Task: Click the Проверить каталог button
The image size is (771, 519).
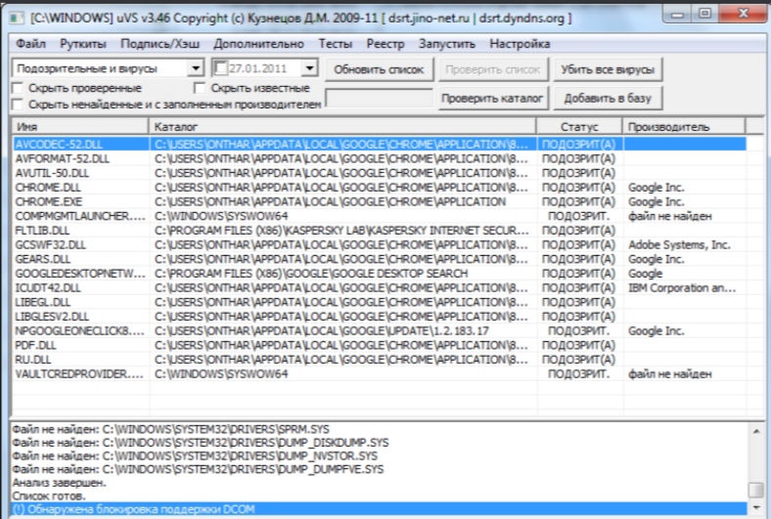Action: tap(491, 98)
